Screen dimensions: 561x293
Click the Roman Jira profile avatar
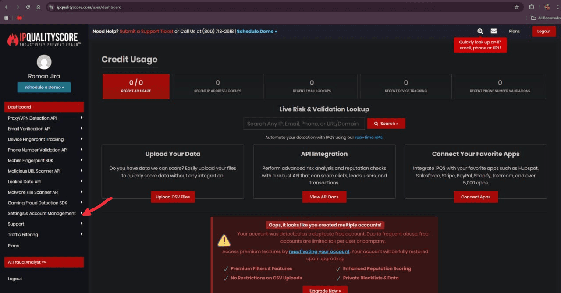[x=44, y=62]
